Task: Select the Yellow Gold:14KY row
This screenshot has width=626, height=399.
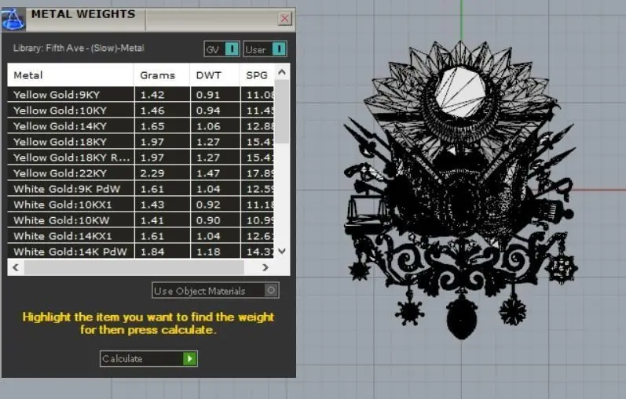Action: (x=141, y=126)
